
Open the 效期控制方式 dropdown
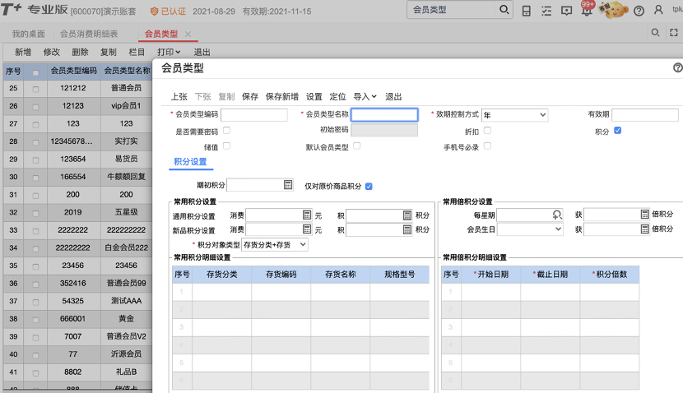click(514, 115)
